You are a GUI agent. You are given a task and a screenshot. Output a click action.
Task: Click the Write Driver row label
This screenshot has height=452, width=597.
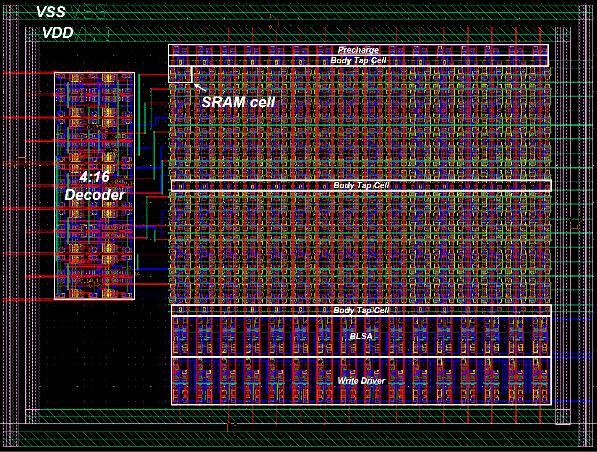[x=361, y=381]
